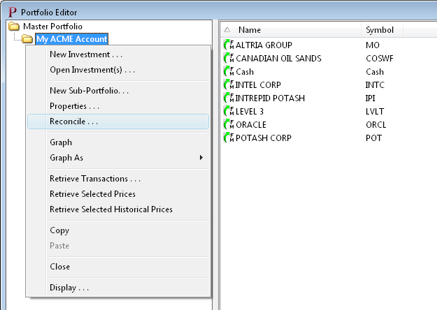Click the POTASH CORP investment icon
437x310 pixels.
coord(229,138)
